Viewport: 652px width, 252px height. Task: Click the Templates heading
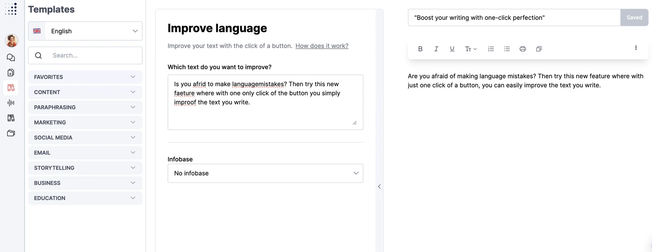point(51,9)
